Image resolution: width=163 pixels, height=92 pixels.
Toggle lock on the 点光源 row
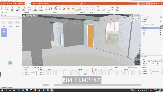tap(161, 30)
